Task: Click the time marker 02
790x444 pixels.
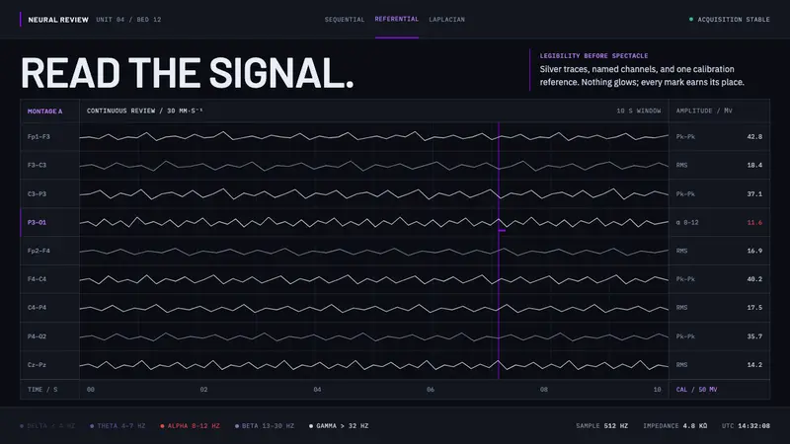Action: point(203,390)
